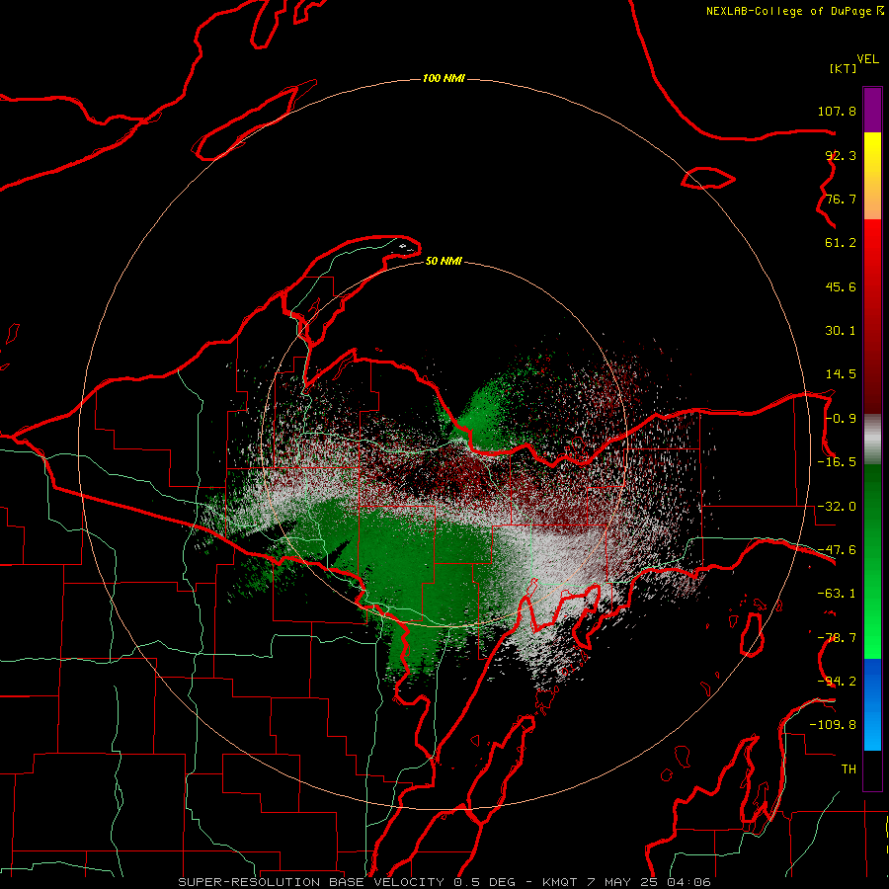Pick the blue segment of the color bar
Viewport: 889px width, 889px height.
click(872, 704)
